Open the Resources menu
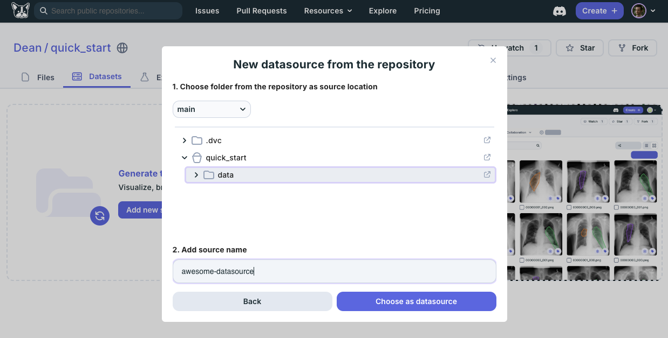 (328, 11)
